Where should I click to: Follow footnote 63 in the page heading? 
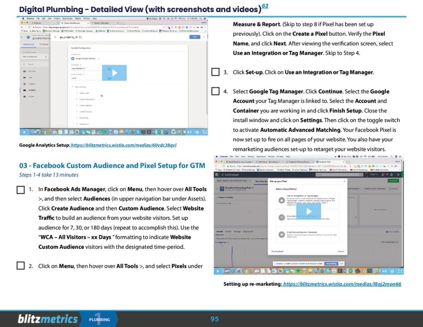(265, 6)
